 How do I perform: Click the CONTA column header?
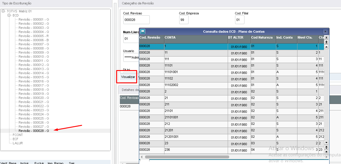tap(196, 39)
